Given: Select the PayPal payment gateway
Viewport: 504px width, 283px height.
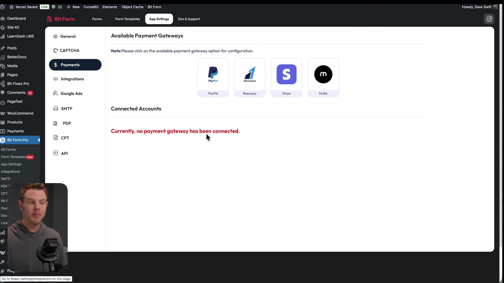Looking at the screenshot, I should click(x=213, y=77).
